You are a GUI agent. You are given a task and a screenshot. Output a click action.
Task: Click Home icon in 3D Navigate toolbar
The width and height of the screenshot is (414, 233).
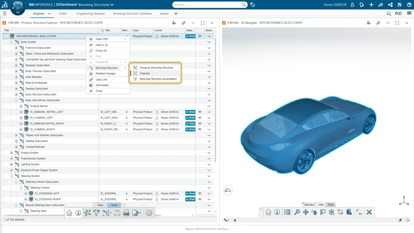(x=268, y=212)
